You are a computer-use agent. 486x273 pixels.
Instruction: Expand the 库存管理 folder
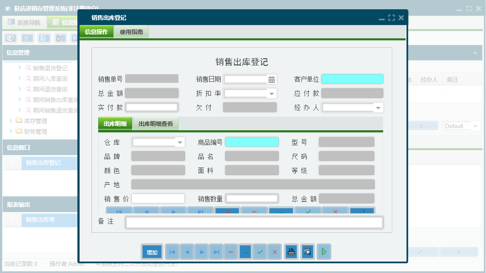click(x=32, y=121)
